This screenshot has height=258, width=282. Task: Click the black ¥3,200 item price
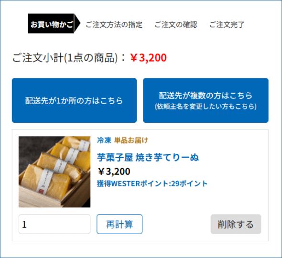(x=114, y=172)
